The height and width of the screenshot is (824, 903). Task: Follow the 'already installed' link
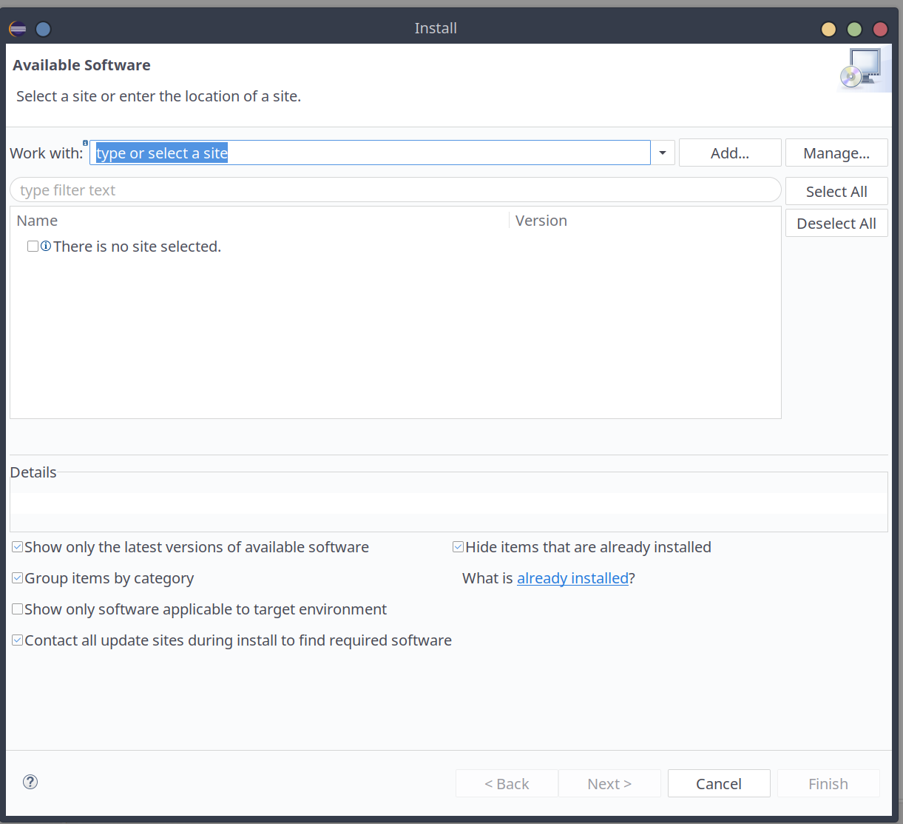(572, 578)
